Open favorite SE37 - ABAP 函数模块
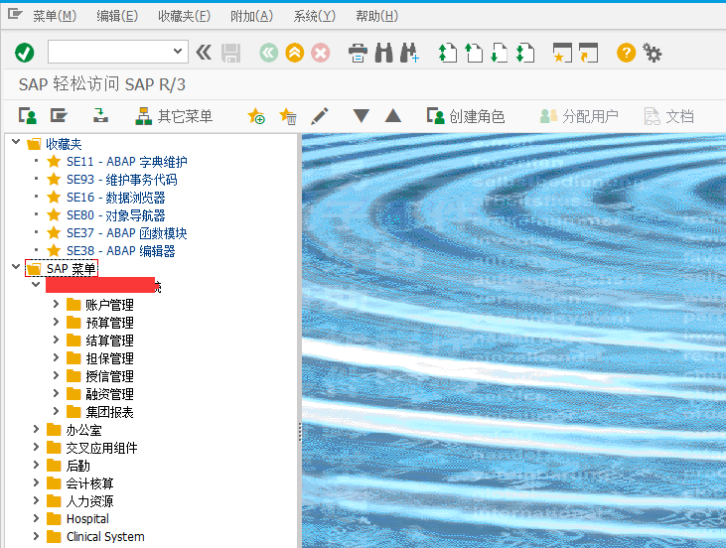 click(127, 233)
